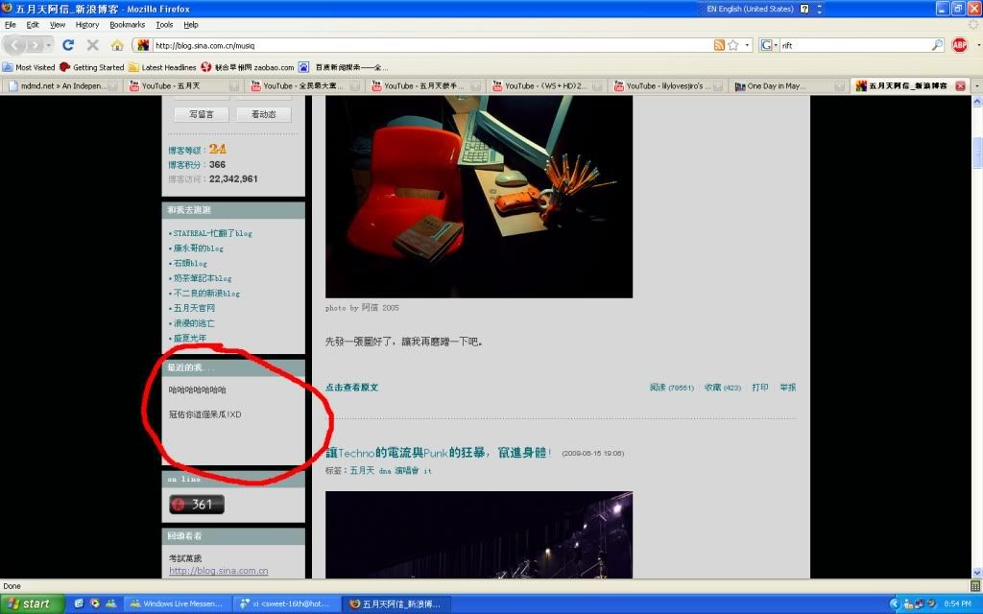Open the site favicon in the address bar
983x614 pixels.
(x=144, y=45)
